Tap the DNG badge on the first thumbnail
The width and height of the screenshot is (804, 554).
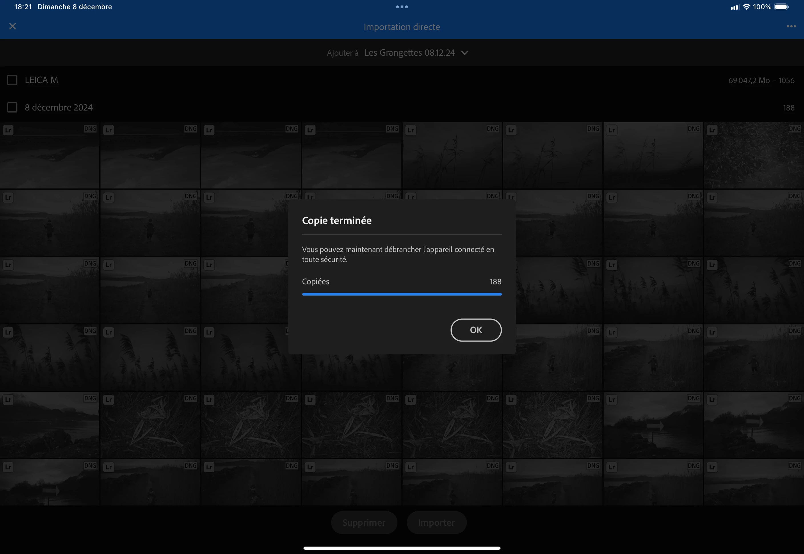(x=90, y=129)
